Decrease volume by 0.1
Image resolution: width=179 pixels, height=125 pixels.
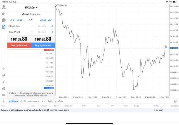[x=12, y=20]
